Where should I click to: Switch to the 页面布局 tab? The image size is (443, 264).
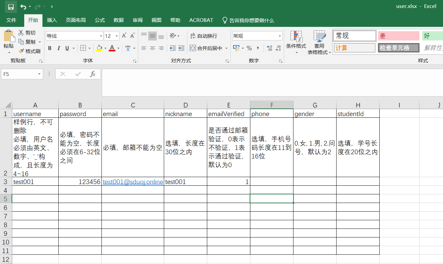click(76, 20)
